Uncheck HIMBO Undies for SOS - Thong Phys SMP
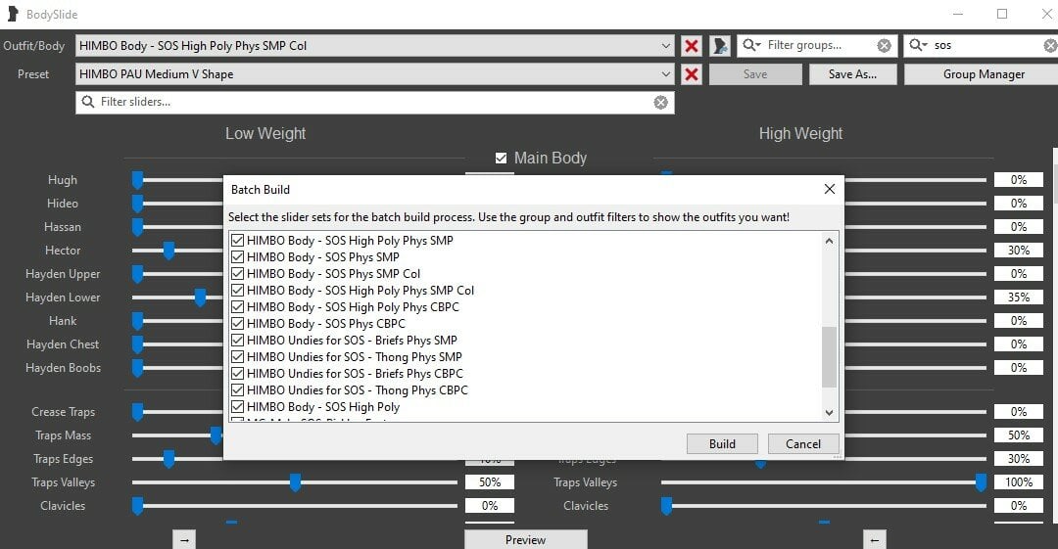 [x=237, y=357]
